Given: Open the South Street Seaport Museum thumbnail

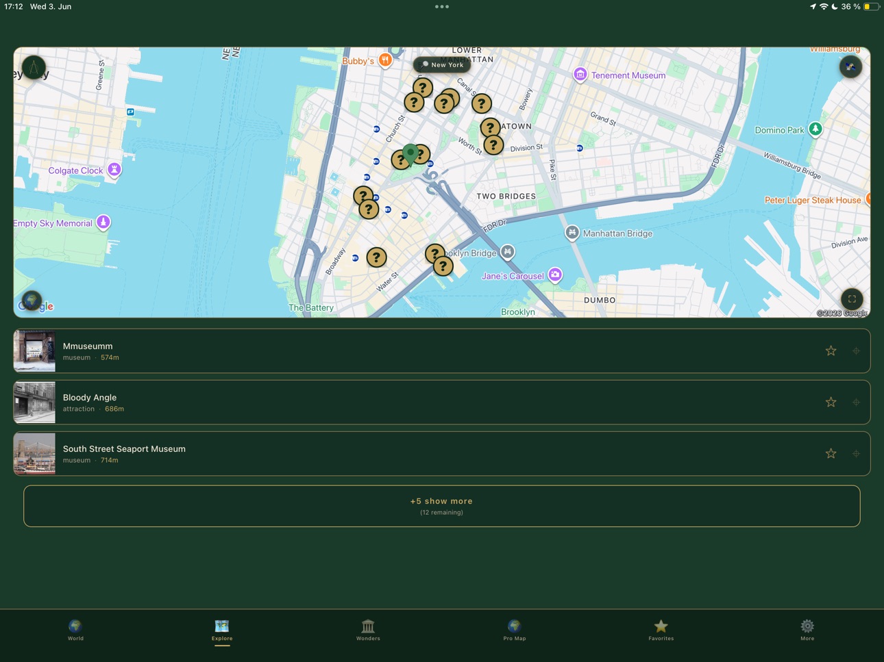Looking at the screenshot, I should click(x=34, y=454).
